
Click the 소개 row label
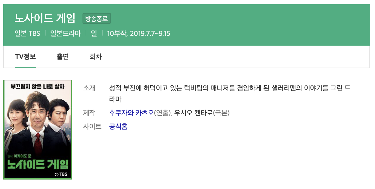(x=89, y=88)
